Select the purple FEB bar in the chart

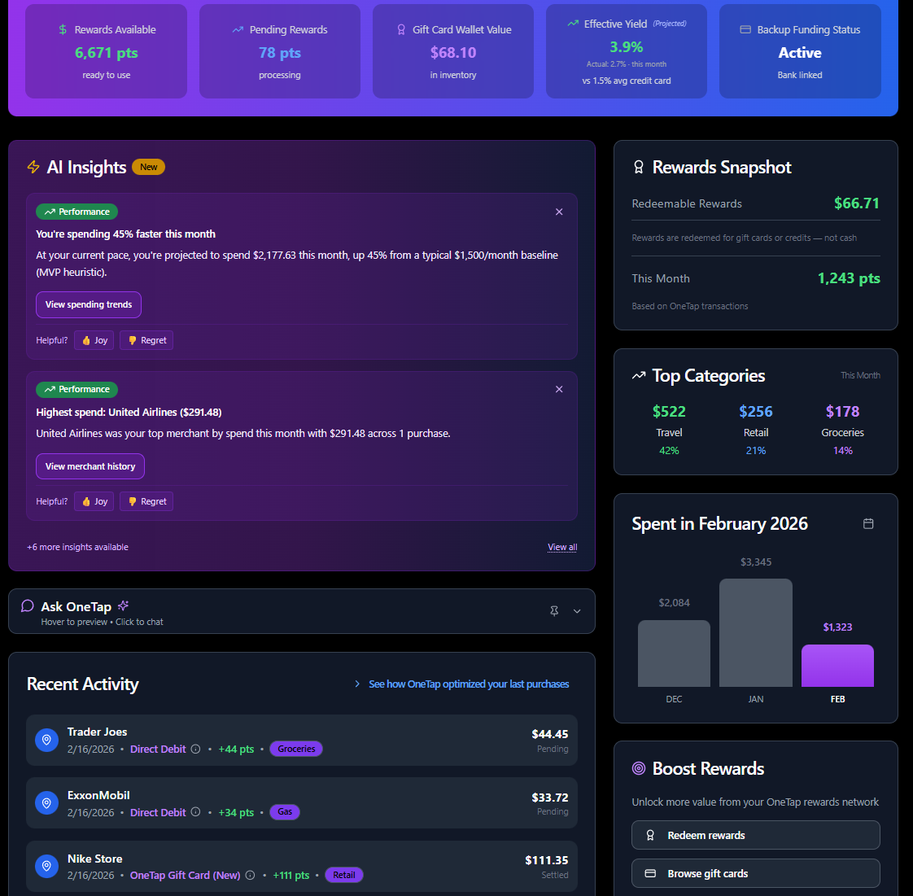click(837, 664)
